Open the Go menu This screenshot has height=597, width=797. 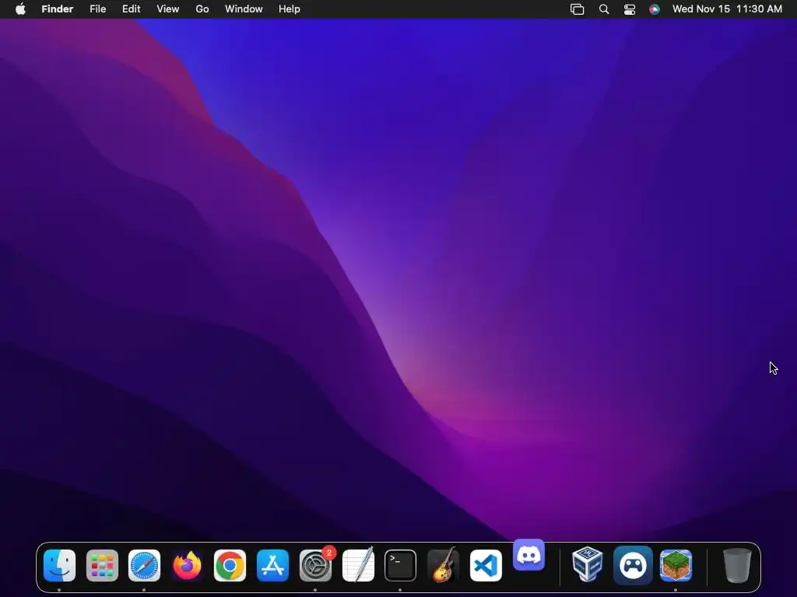coord(202,9)
